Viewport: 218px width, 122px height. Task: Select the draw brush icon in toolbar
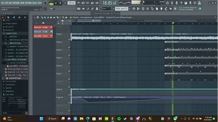coord(88,9)
